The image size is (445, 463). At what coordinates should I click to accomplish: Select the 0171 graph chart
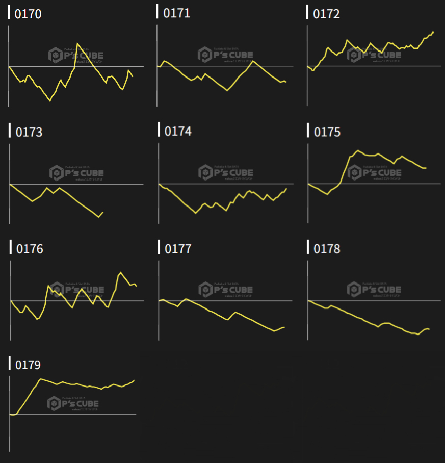tap(224, 66)
